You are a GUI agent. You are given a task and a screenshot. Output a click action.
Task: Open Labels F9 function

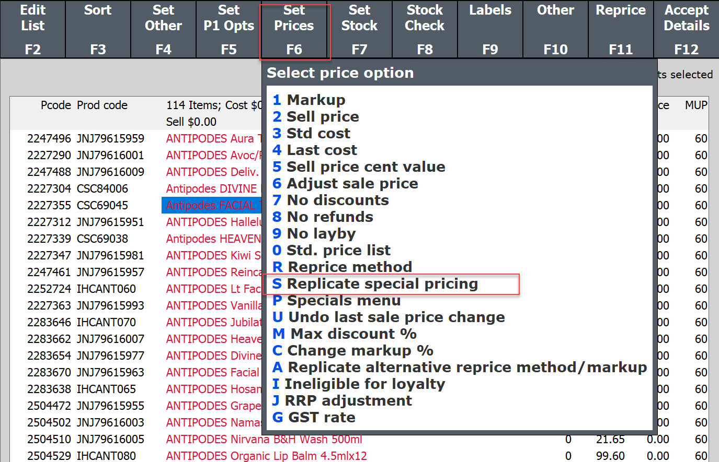pyautogui.click(x=490, y=29)
